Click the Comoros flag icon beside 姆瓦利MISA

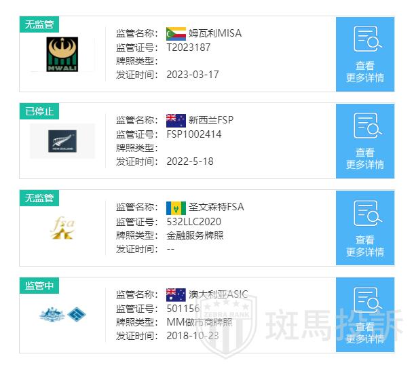coord(176,33)
